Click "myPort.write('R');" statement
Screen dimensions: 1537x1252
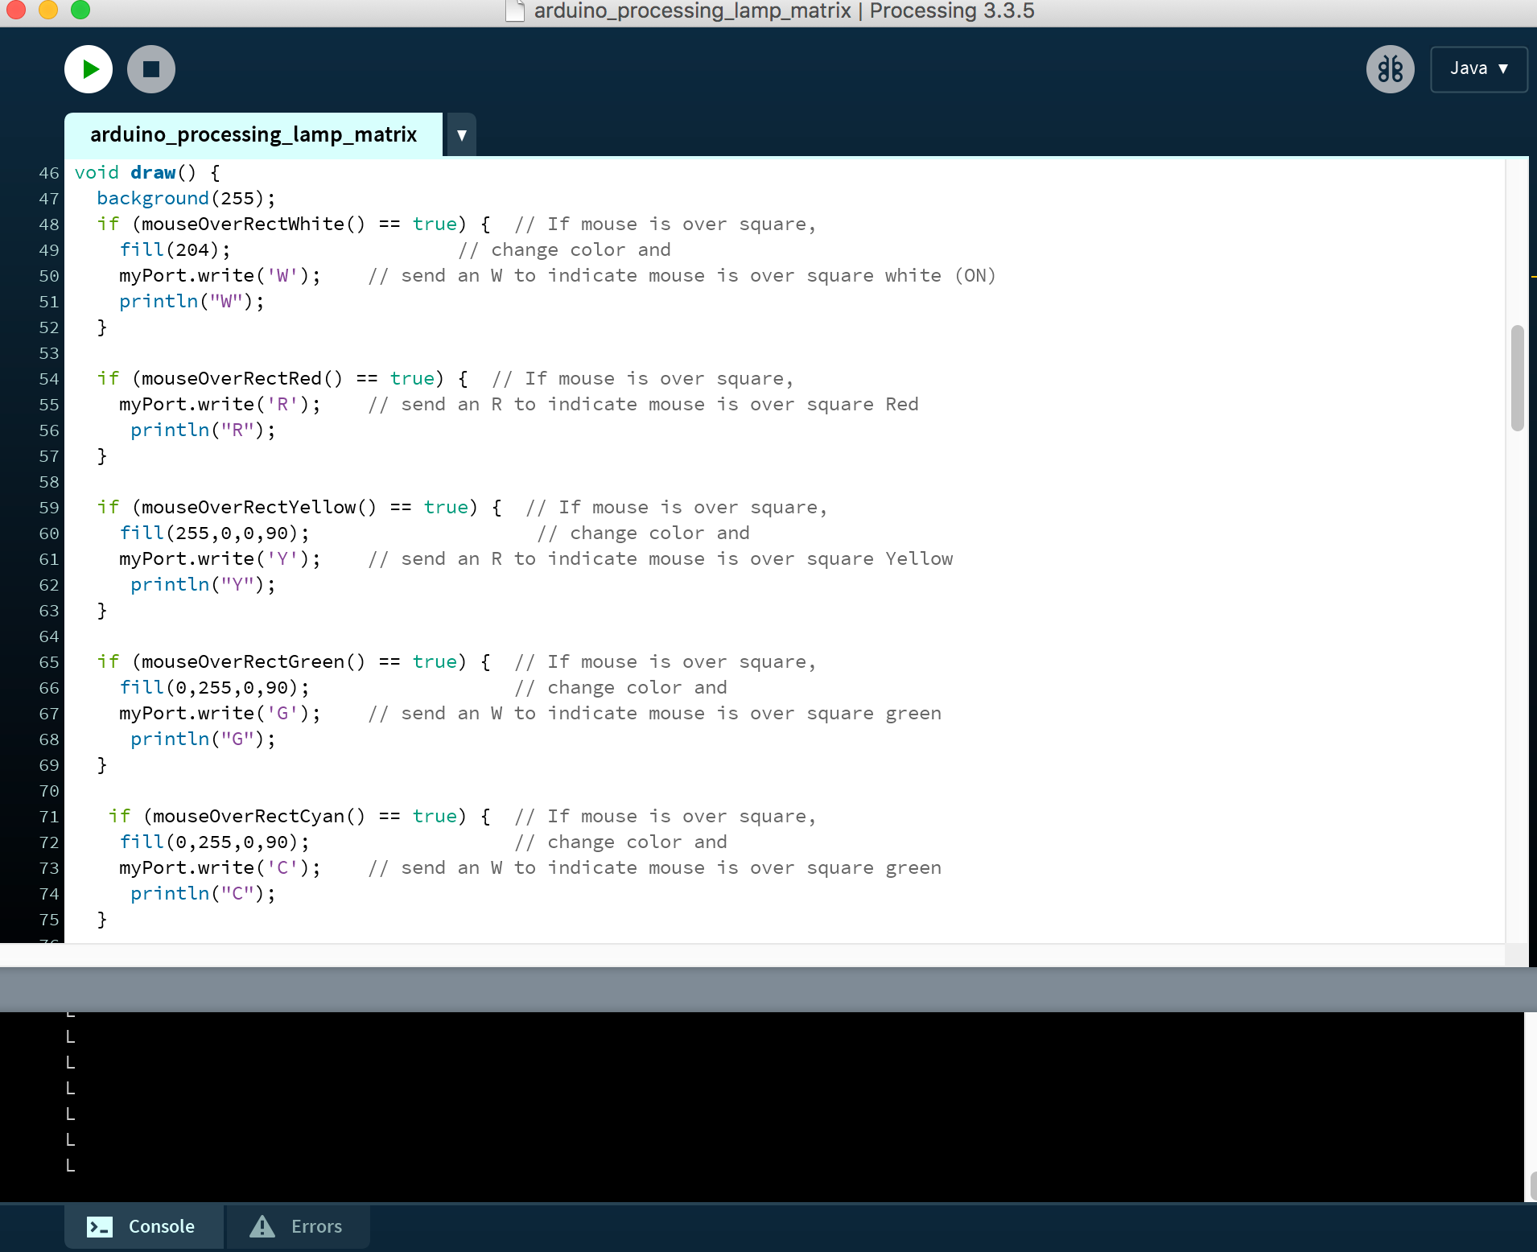pyautogui.click(x=220, y=404)
